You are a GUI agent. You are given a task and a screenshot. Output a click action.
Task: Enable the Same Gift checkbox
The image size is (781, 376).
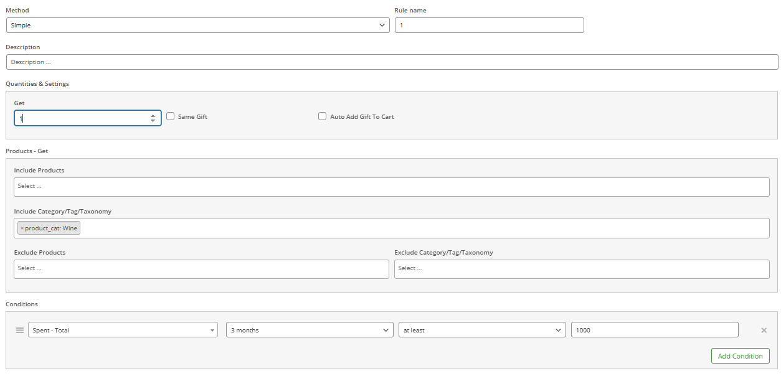tap(171, 116)
